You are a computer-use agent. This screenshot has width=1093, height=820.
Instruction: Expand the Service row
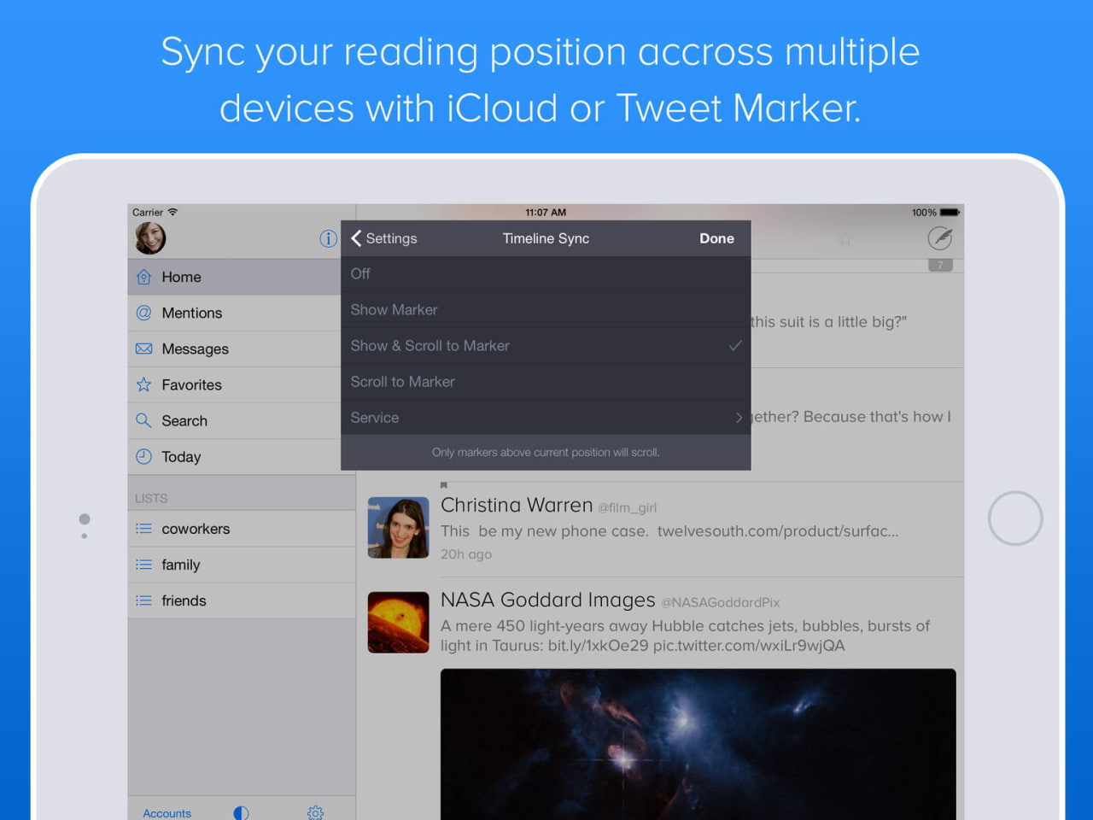click(x=546, y=418)
